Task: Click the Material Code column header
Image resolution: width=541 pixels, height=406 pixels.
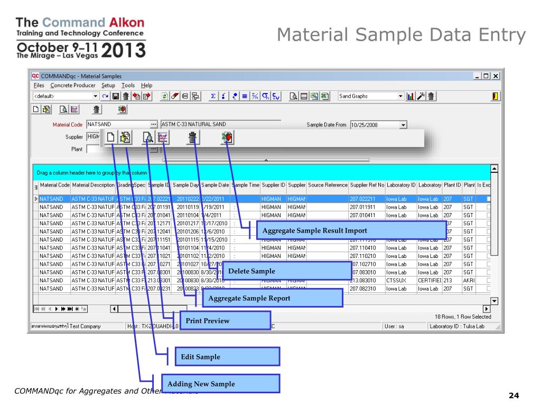Action: click(x=54, y=185)
